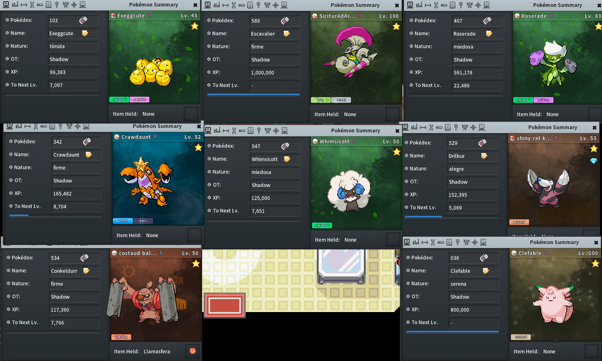Click the Crawdaunt nature field 'firme'

tap(77, 168)
